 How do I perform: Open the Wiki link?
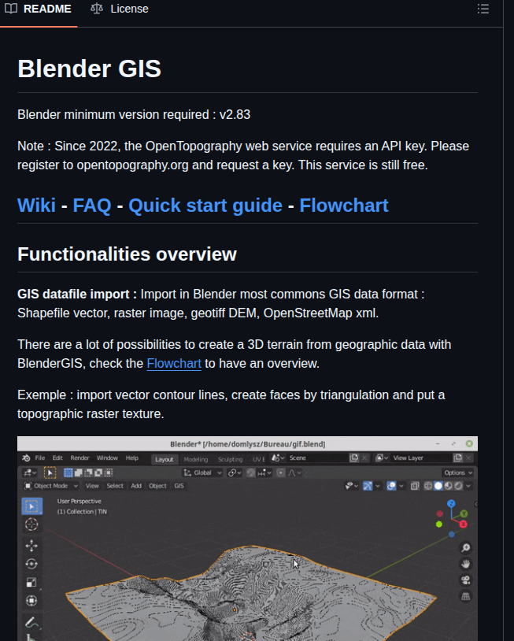coord(36,206)
